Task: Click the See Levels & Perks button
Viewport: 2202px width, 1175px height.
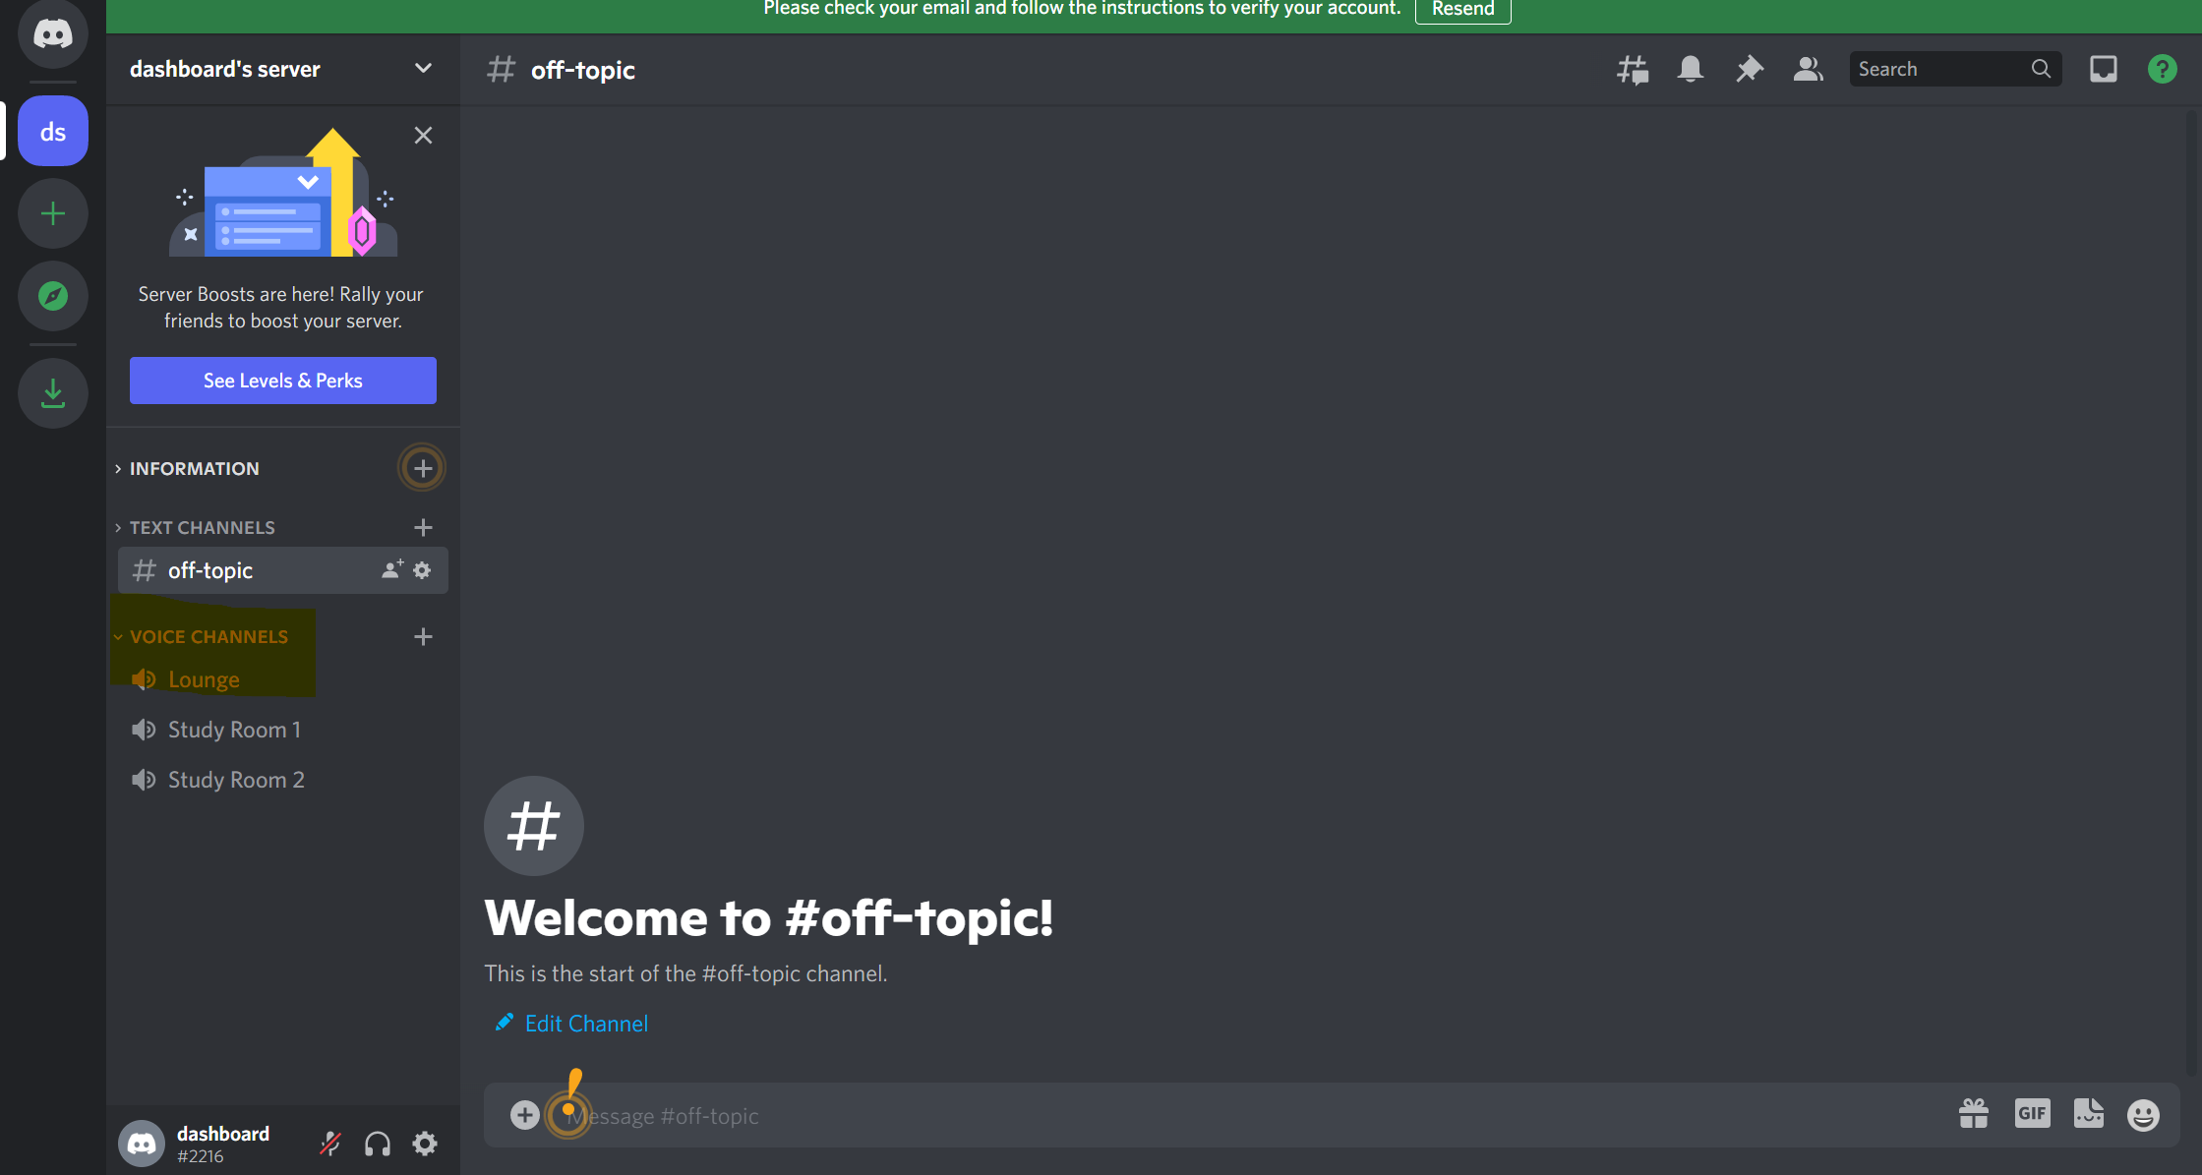Action: point(282,380)
